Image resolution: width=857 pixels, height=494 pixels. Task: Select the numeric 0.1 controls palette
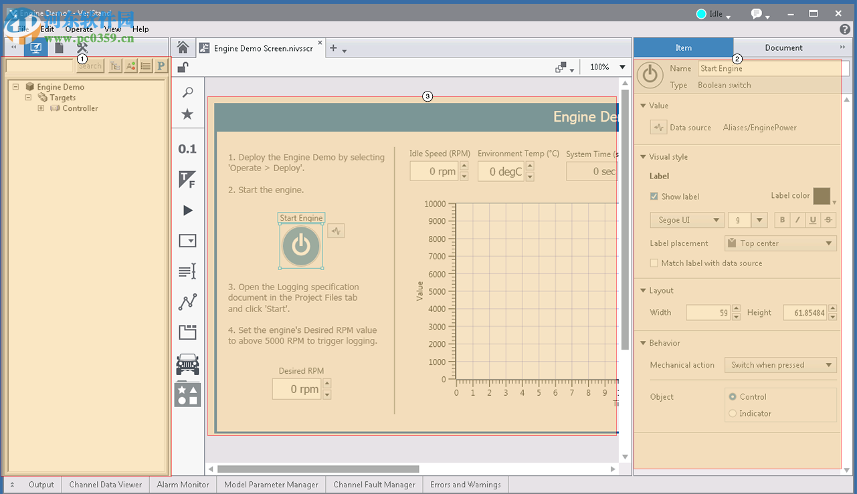pyautogui.click(x=188, y=148)
